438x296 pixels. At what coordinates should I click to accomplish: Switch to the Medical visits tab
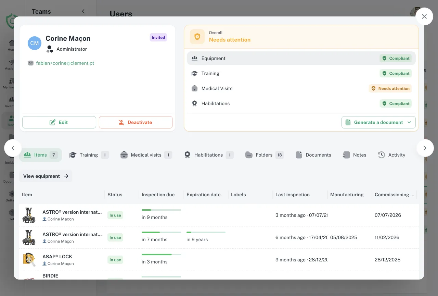click(146, 155)
